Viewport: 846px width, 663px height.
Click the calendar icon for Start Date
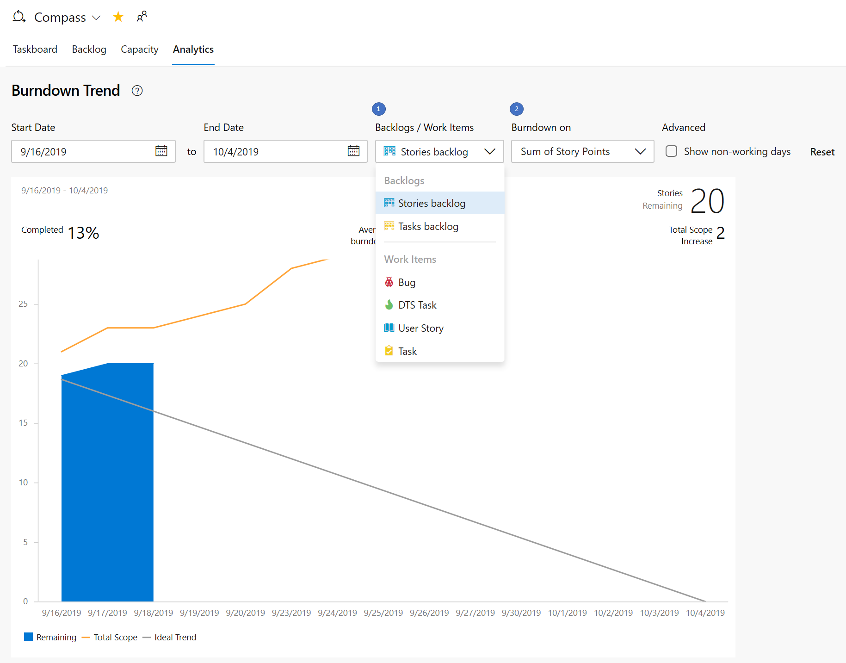(x=161, y=151)
